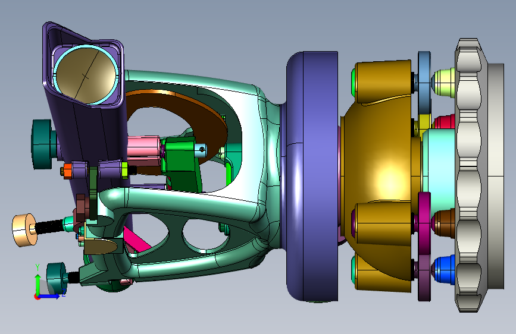Viewport: 516px width, 334px height.
Task: Click the red origin ball of the axis triad
Action: click(37, 297)
